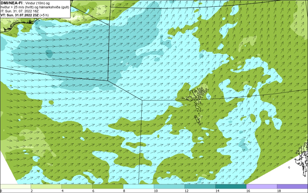Click the 12–14 m/s teal legend swatch
Image resolution: width=308 pixels, height=193 pixels.
(200, 186)
